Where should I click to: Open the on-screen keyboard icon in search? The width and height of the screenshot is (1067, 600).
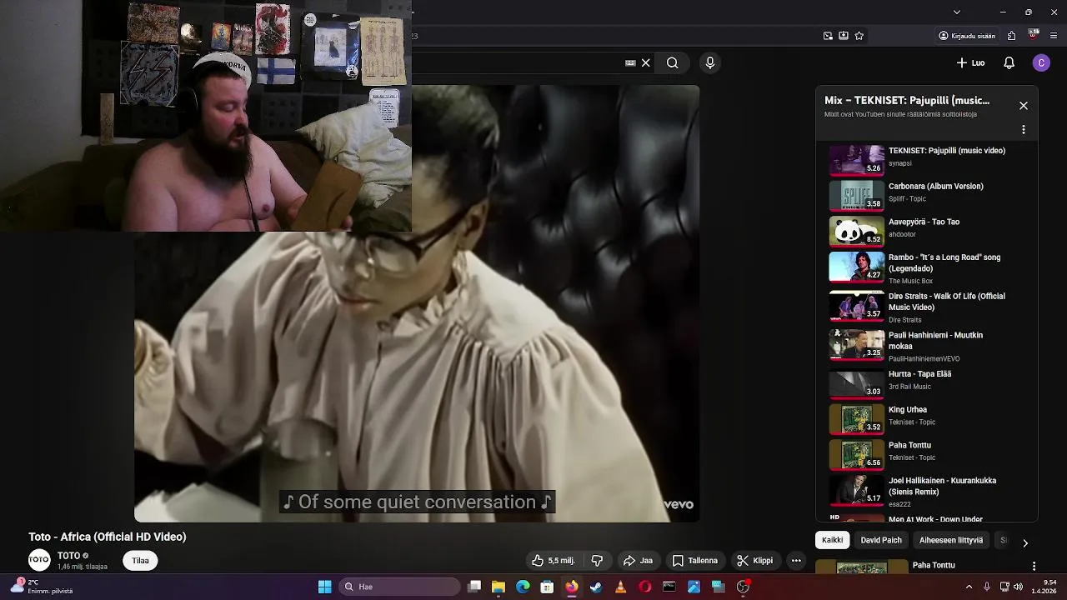(x=630, y=62)
